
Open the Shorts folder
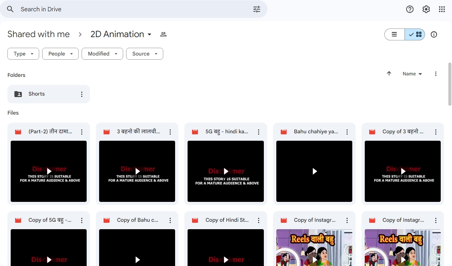click(49, 94)
